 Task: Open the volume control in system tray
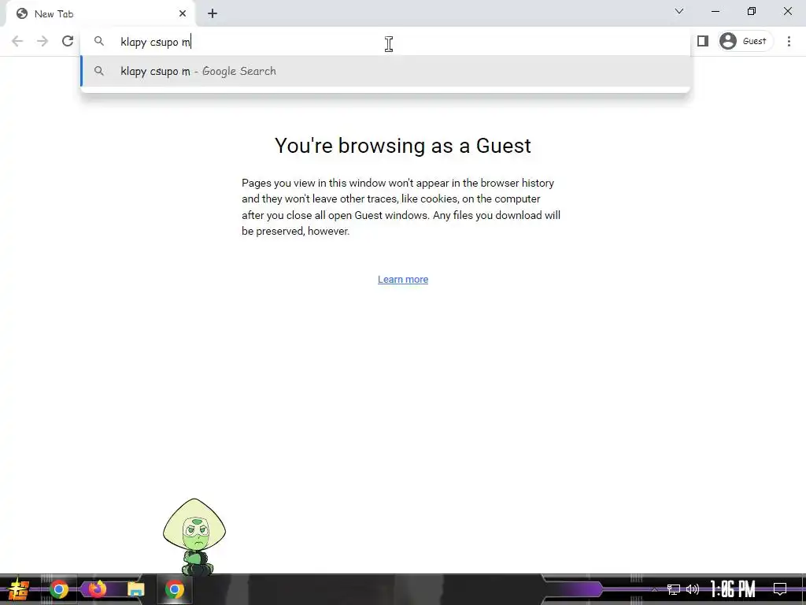(693, 589)
